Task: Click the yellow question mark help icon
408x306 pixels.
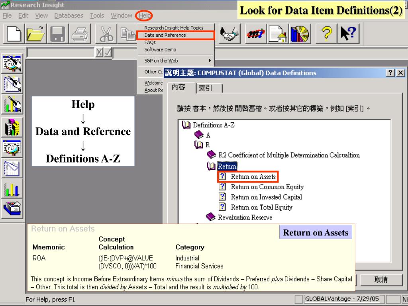Action: (x=327, y=34)
